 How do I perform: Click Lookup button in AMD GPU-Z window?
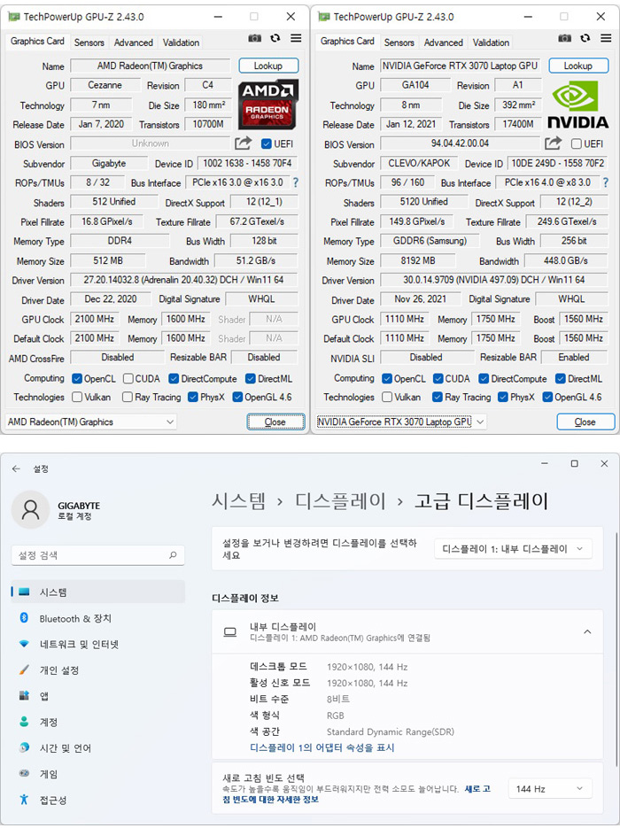click(268, 66)
